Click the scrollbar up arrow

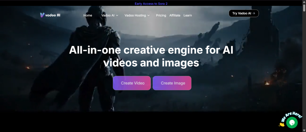(304, 2)
